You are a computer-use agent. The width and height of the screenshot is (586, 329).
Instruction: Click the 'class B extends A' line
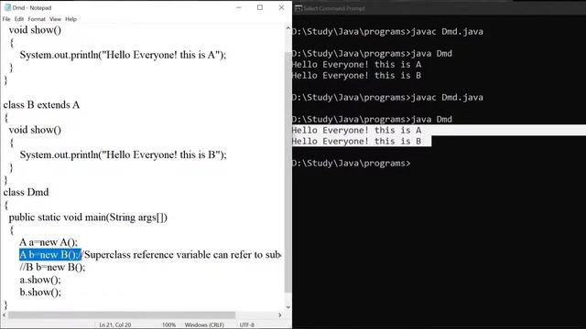pyautogui.click(x=41, y=105)
